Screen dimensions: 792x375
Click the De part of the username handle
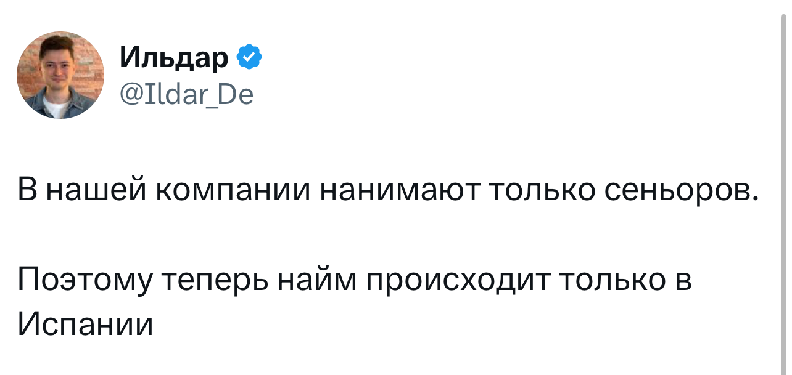(239, 95)
